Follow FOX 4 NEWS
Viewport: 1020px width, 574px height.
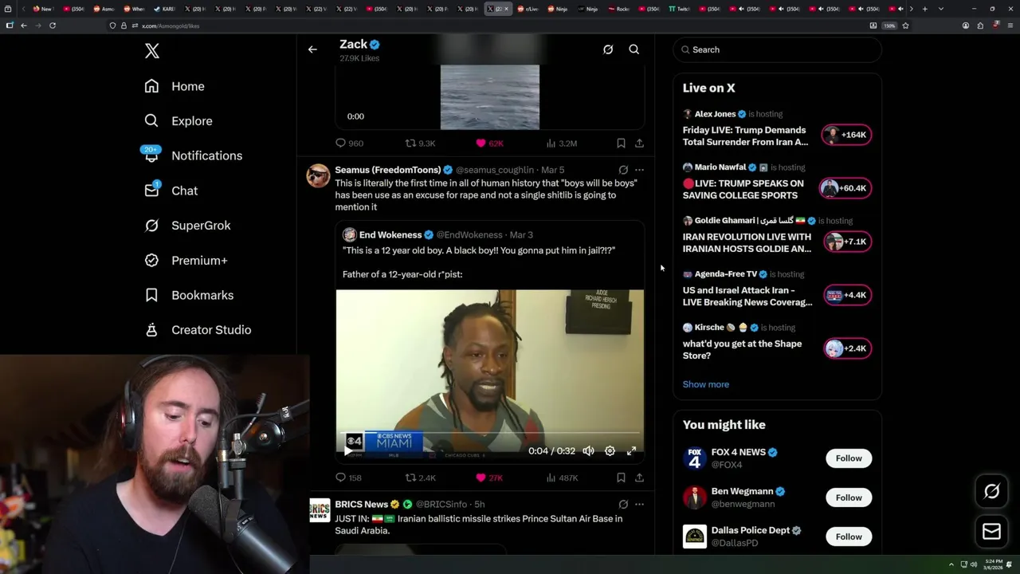point(849,458)
